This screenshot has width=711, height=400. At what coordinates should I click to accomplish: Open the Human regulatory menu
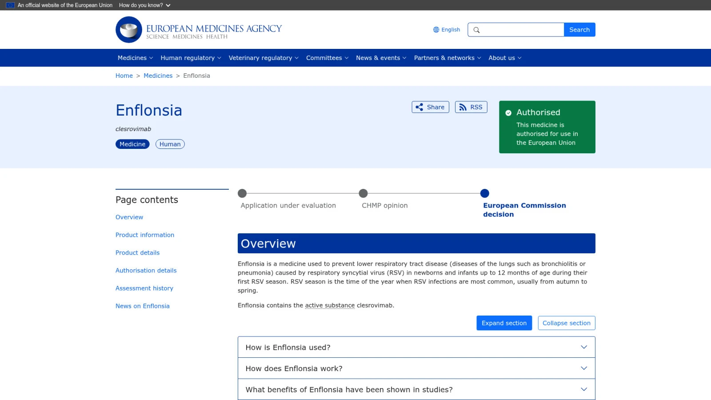click(x=191, y=58)
